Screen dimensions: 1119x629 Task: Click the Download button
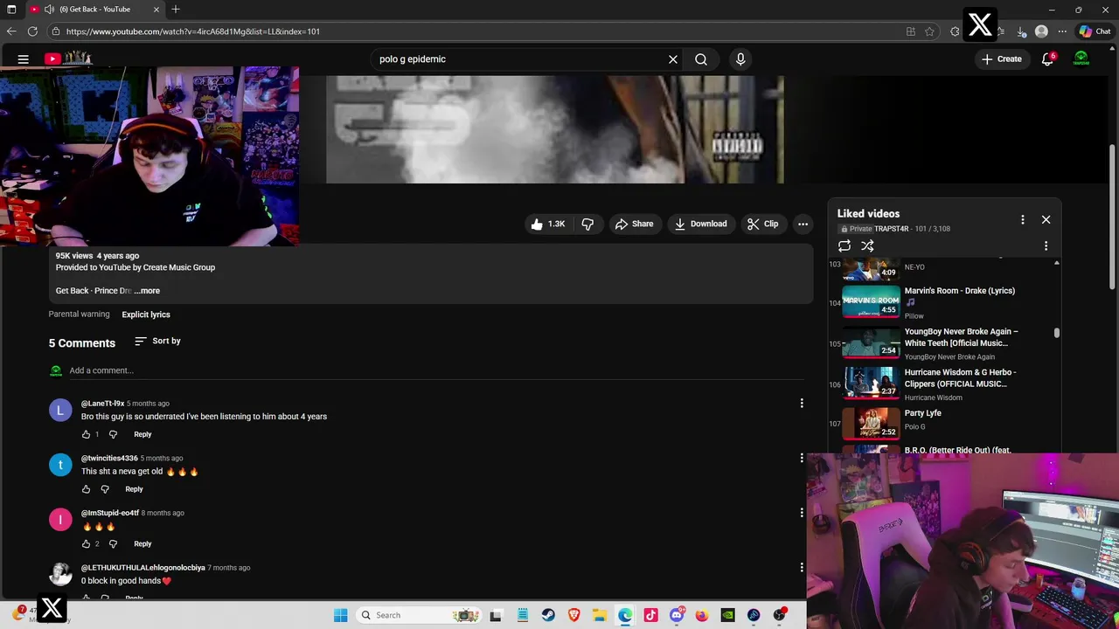(x=700, y=224)
